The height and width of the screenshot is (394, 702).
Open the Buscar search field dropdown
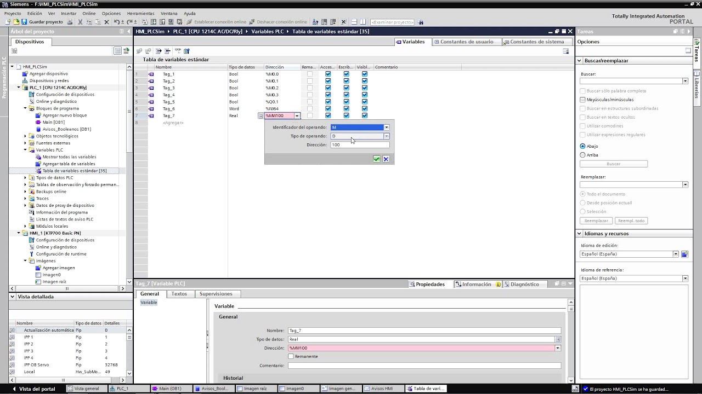[685, 81]
